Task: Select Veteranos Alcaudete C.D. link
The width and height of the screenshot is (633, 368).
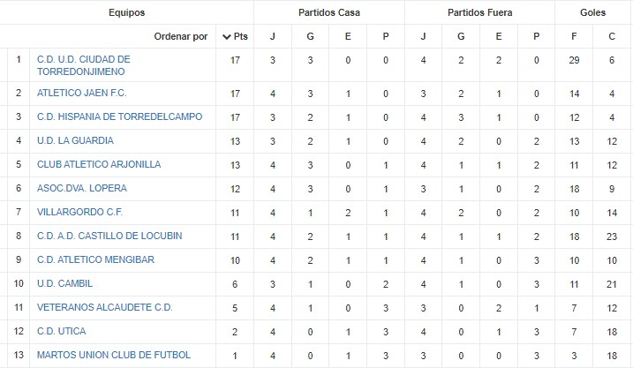Action: 105,307
